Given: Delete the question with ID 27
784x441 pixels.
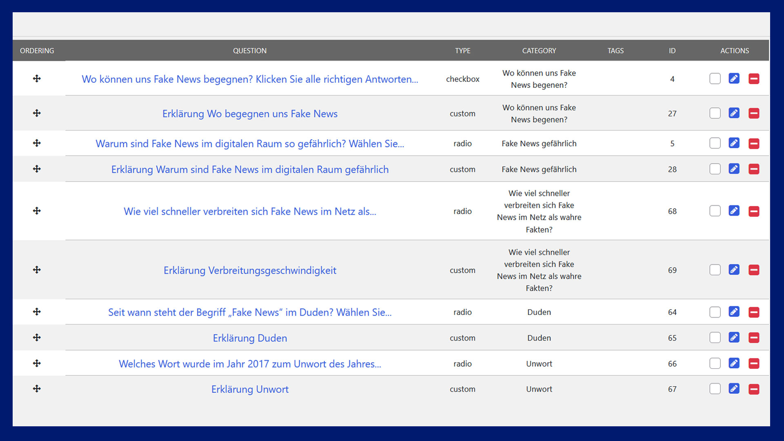Looking at the screenshot, I should click(x=754, y=114).
